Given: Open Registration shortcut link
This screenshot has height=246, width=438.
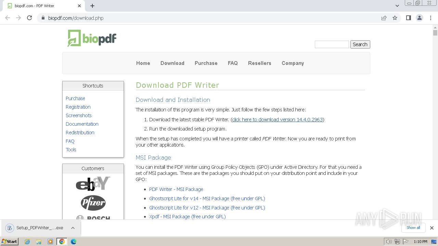Looking at the screenshot, I should click(x=78, y=107).
